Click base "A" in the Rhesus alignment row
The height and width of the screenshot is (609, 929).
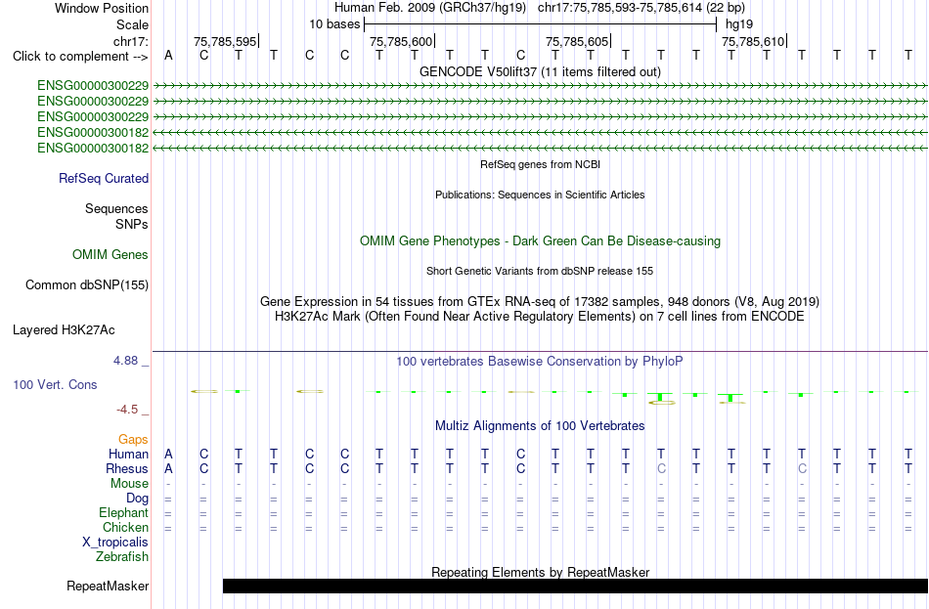[169, 468]
